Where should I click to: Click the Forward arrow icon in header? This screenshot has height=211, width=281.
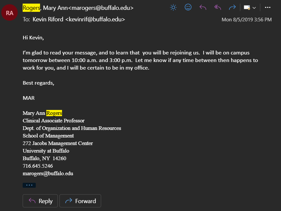232,8
